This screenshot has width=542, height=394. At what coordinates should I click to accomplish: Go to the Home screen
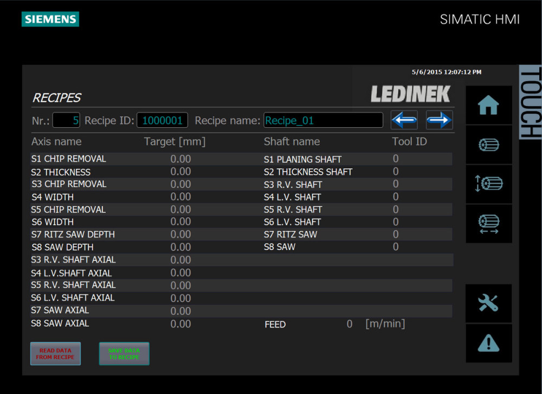[x=488, y=105]
